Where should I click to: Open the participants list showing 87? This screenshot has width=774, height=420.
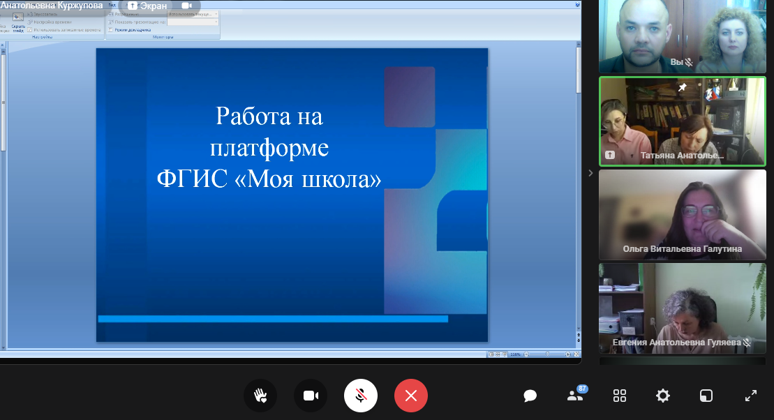pos(575,396)
